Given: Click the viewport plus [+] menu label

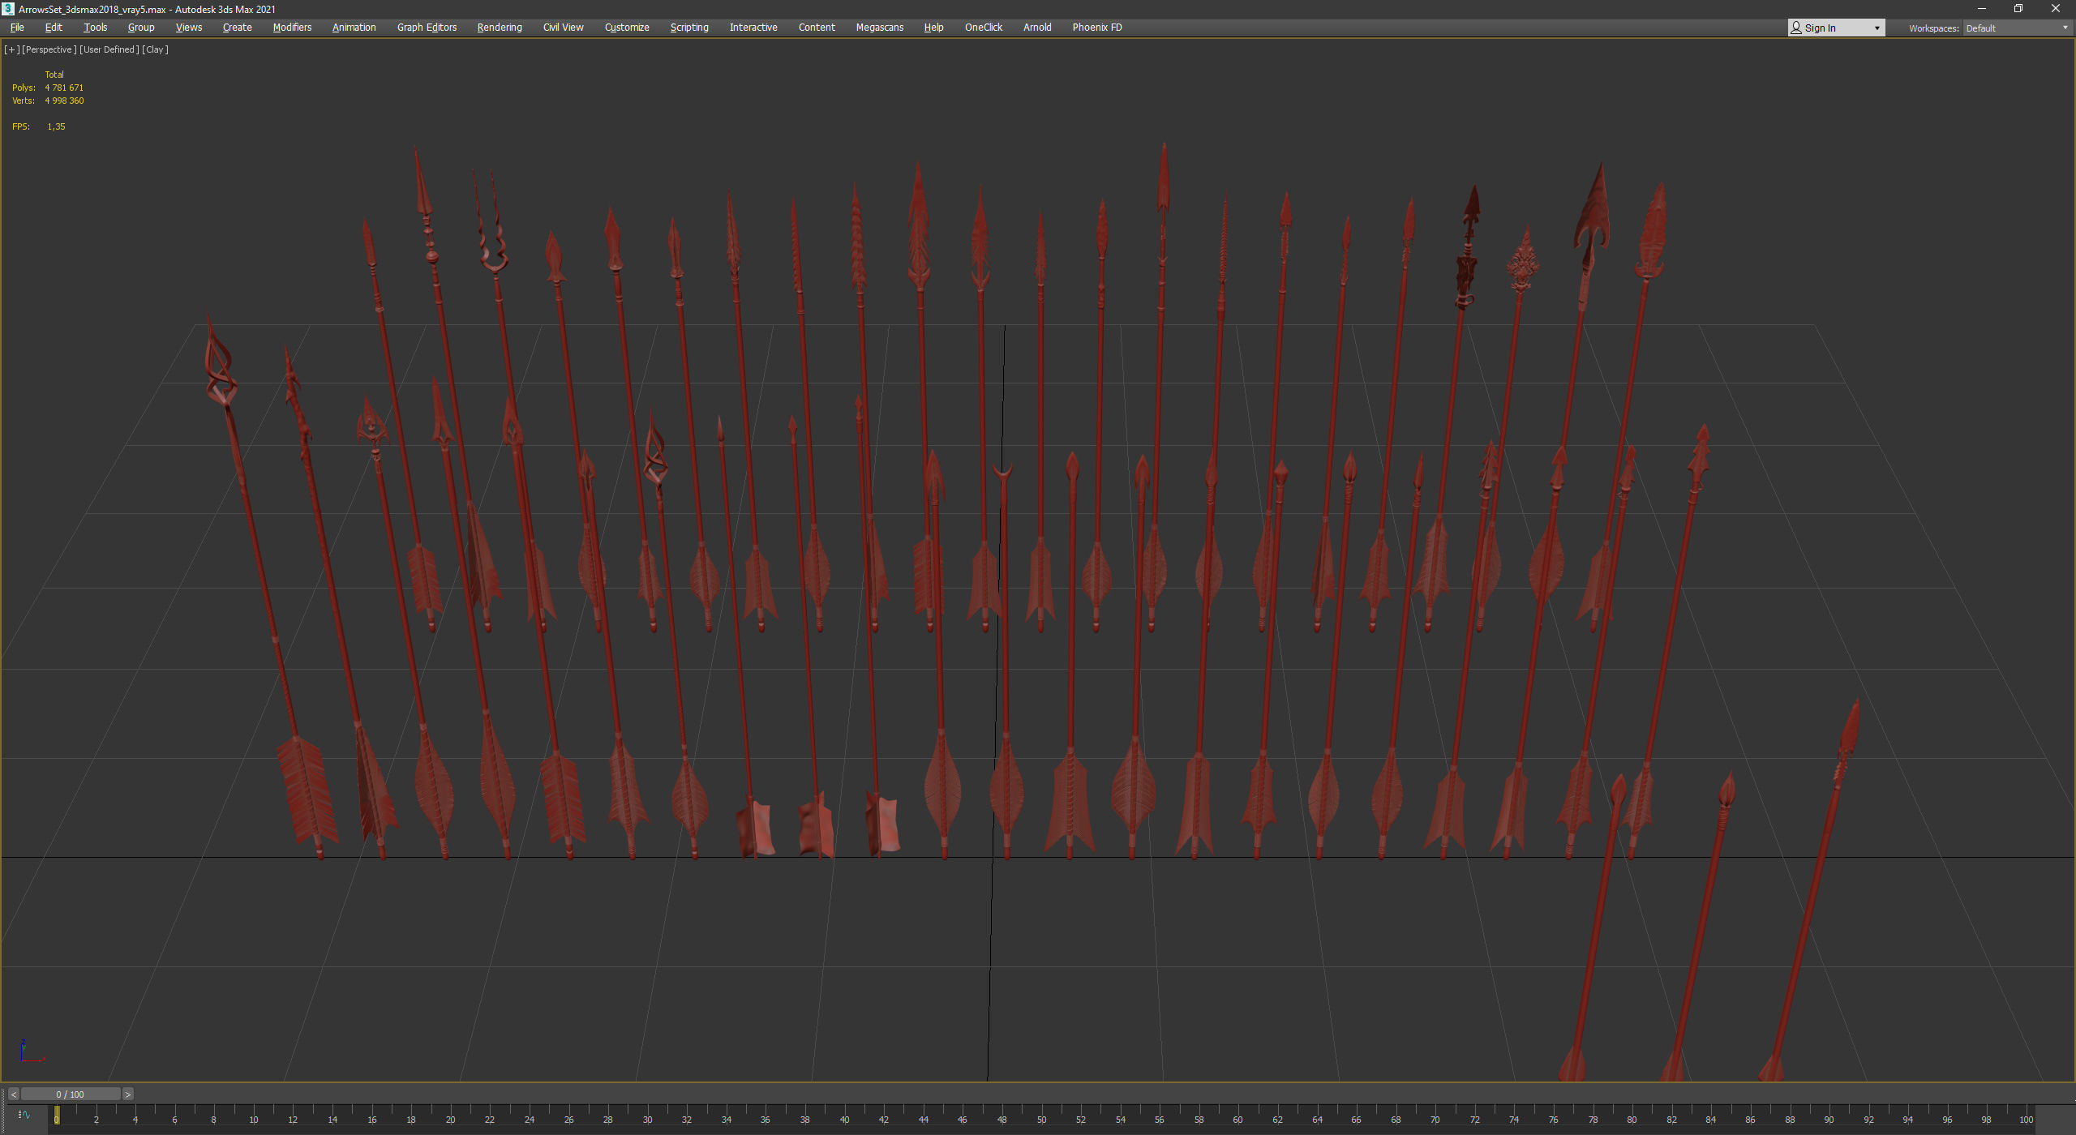Looking at the screenshot, I should click(11, 49).
